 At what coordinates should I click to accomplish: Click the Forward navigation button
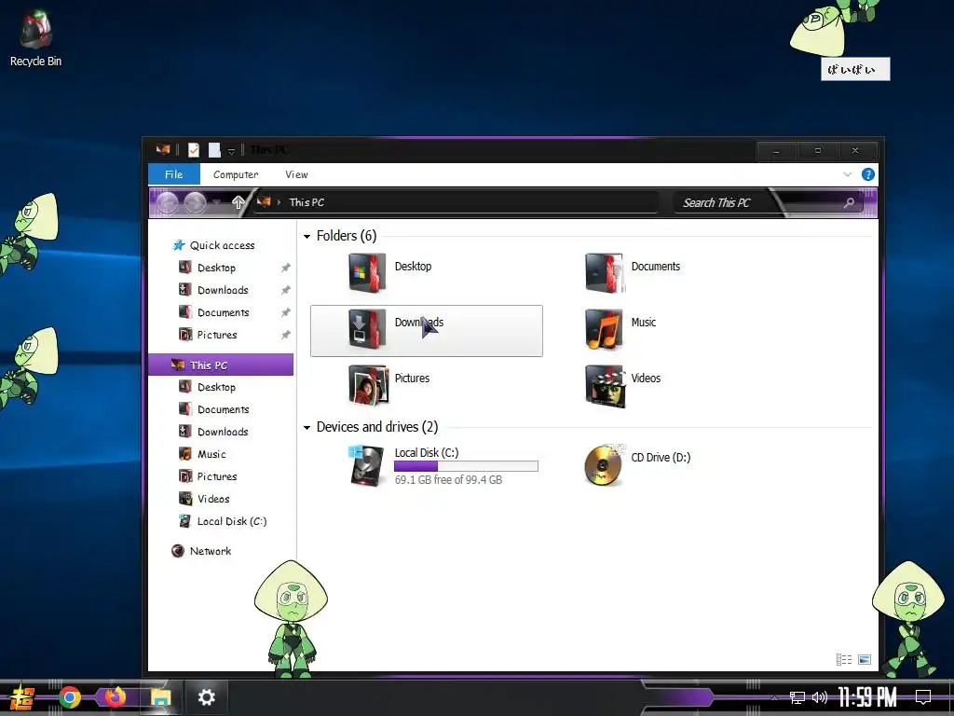[x=195, y=202]
